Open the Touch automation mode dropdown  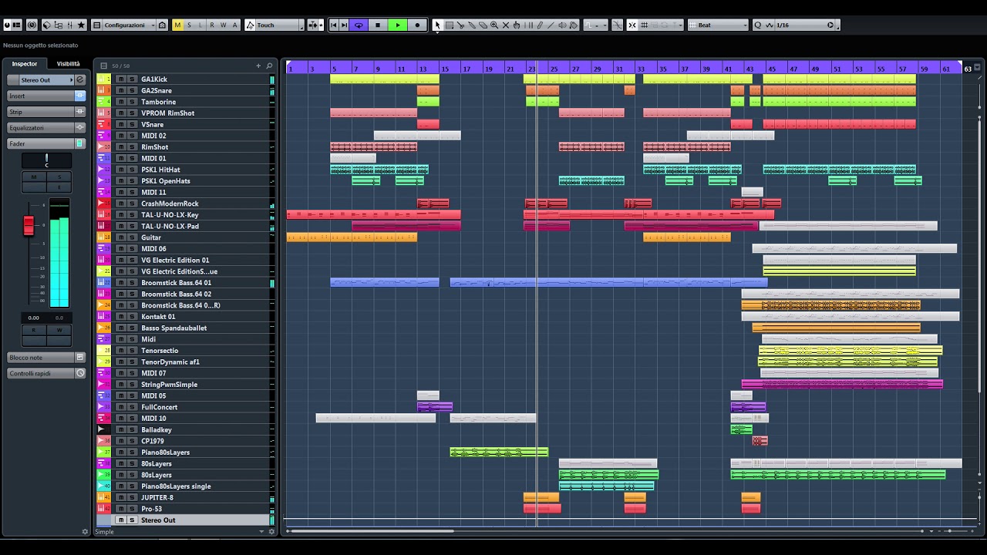click(x=279, y=25)
